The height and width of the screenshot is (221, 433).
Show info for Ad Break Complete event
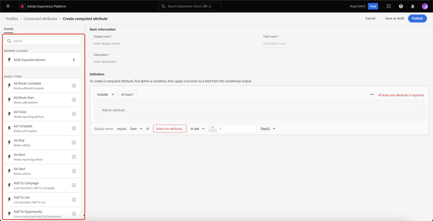(74, 85)
